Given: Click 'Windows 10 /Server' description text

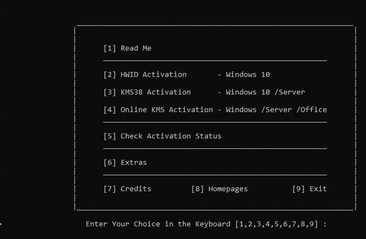Looking at the screenshot, I should pos(266,92).
